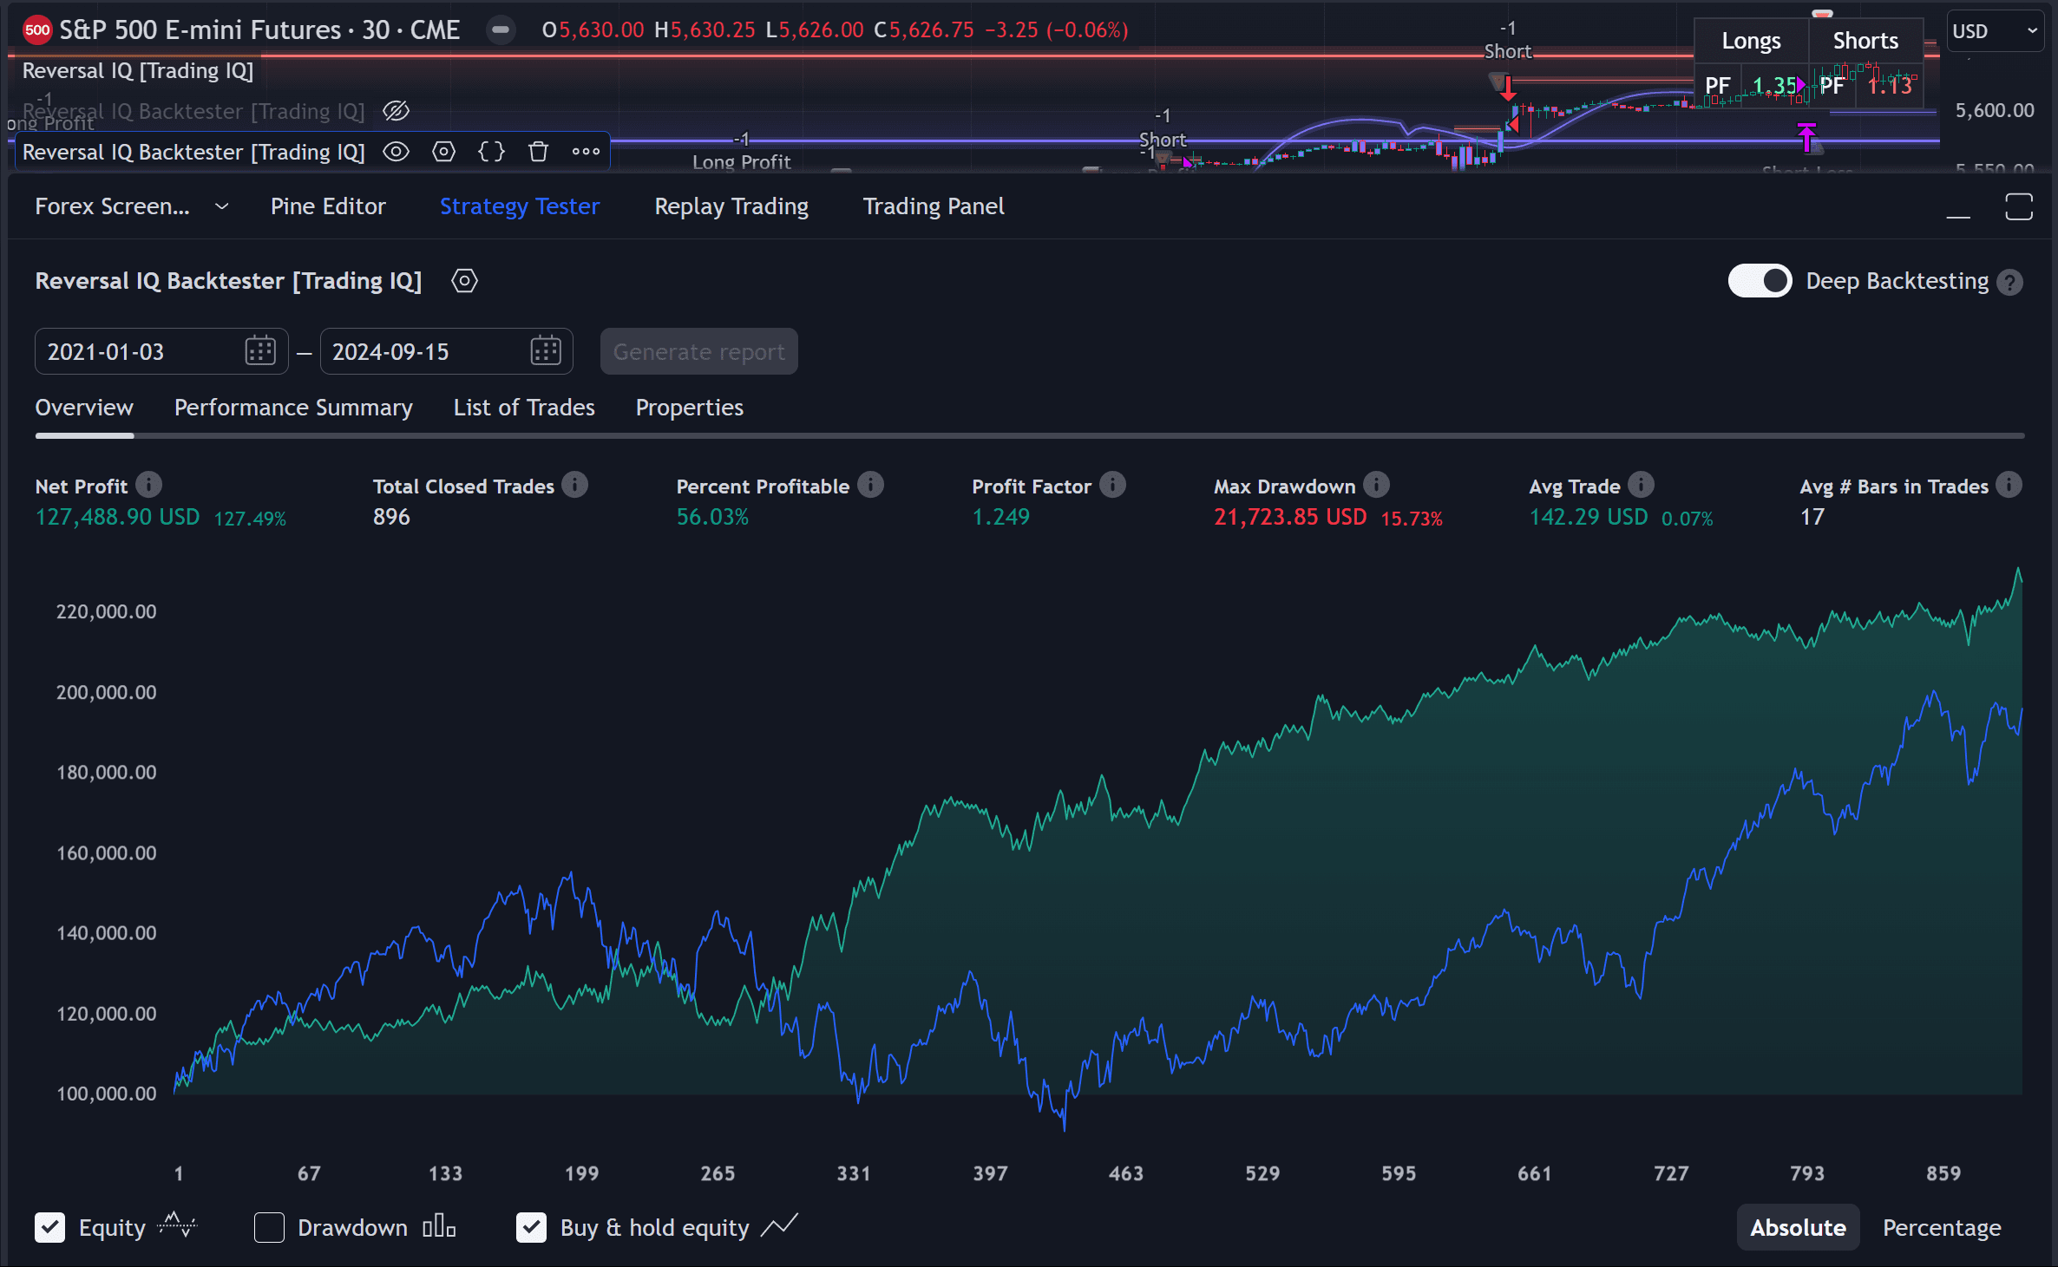Open source code braces icon
Image resolution: width=2058 pixels, height=1267 pixels.
pyautogui.click(x=491, y=152)
